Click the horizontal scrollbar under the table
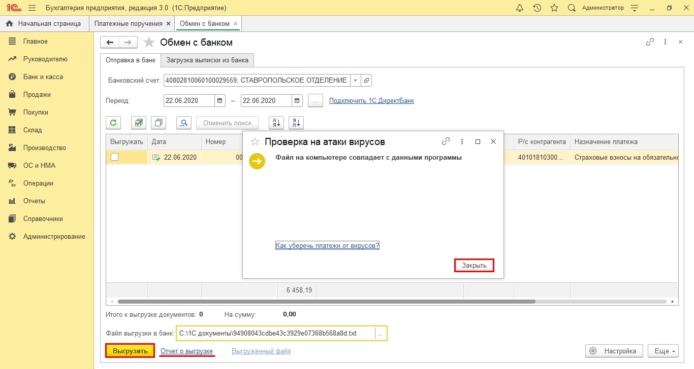Image resolution: width=694 pixels, height=369 pixels. pyautogui.click(x=325, y=301)
